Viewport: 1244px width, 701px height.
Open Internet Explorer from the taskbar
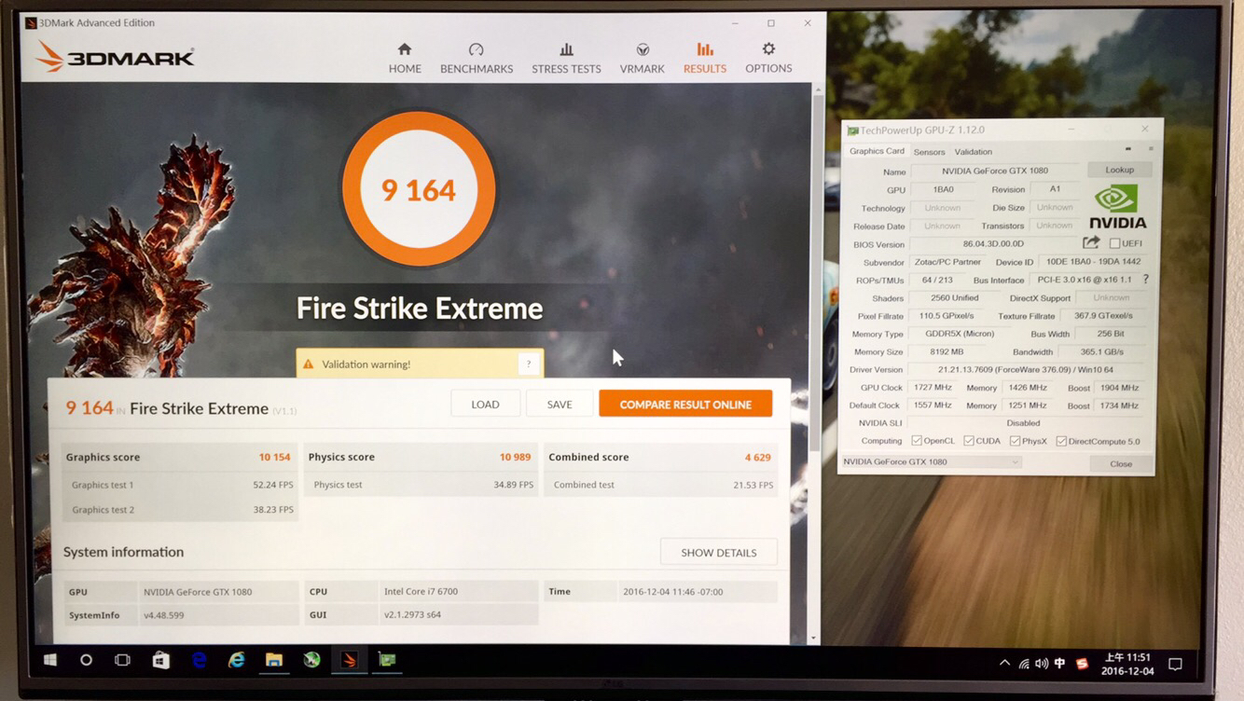click(237, 660)
